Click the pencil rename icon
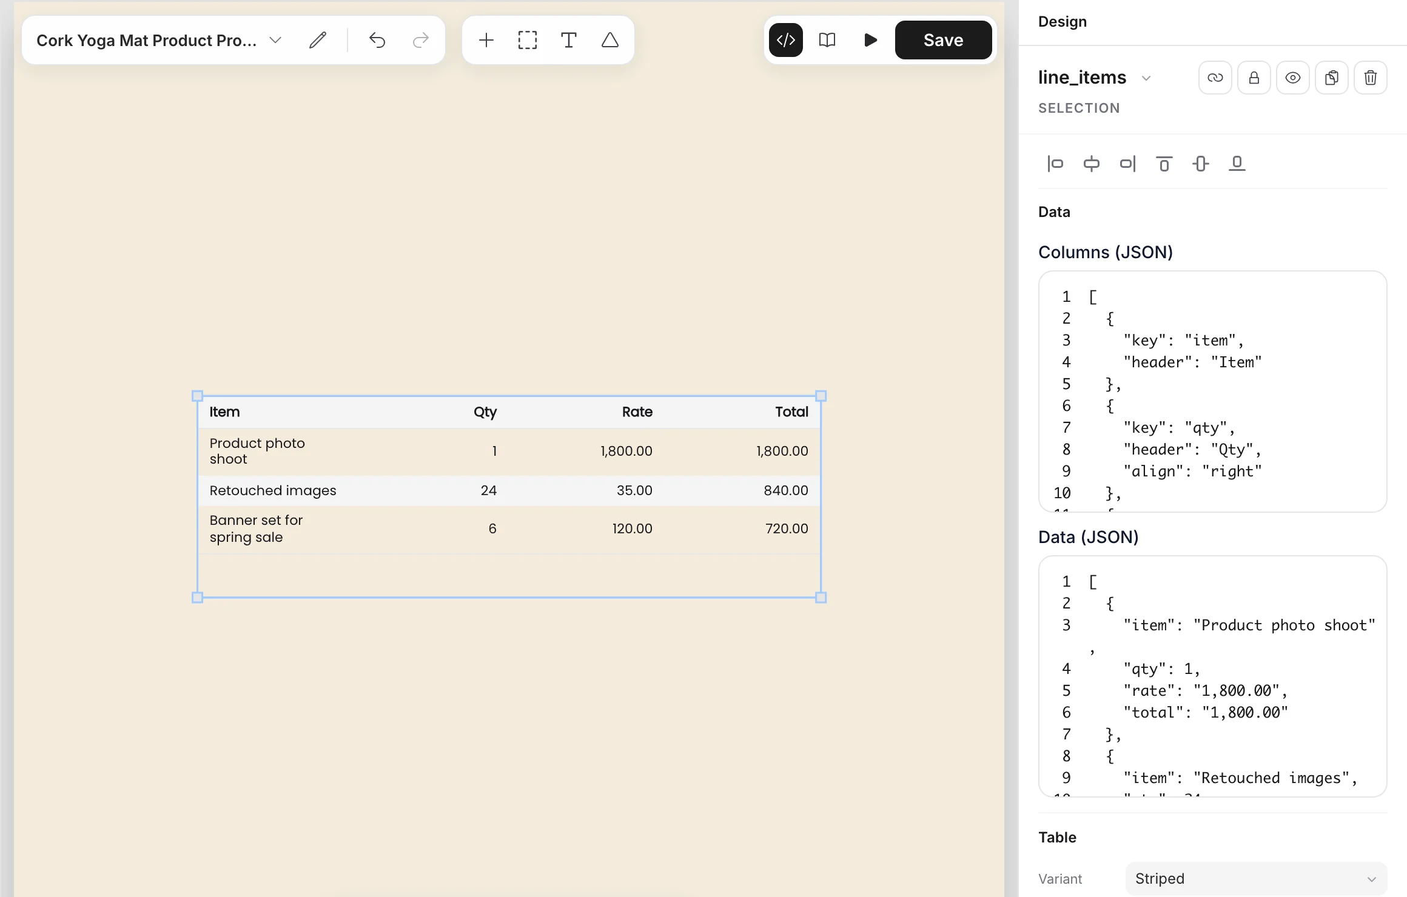Screen dimensions: 1407x897 pos(318,40)
